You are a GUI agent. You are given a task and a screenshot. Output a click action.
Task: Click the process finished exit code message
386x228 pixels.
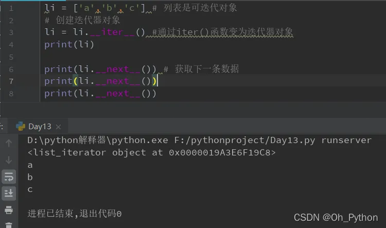pyautogui.click(x=75, y=213)
